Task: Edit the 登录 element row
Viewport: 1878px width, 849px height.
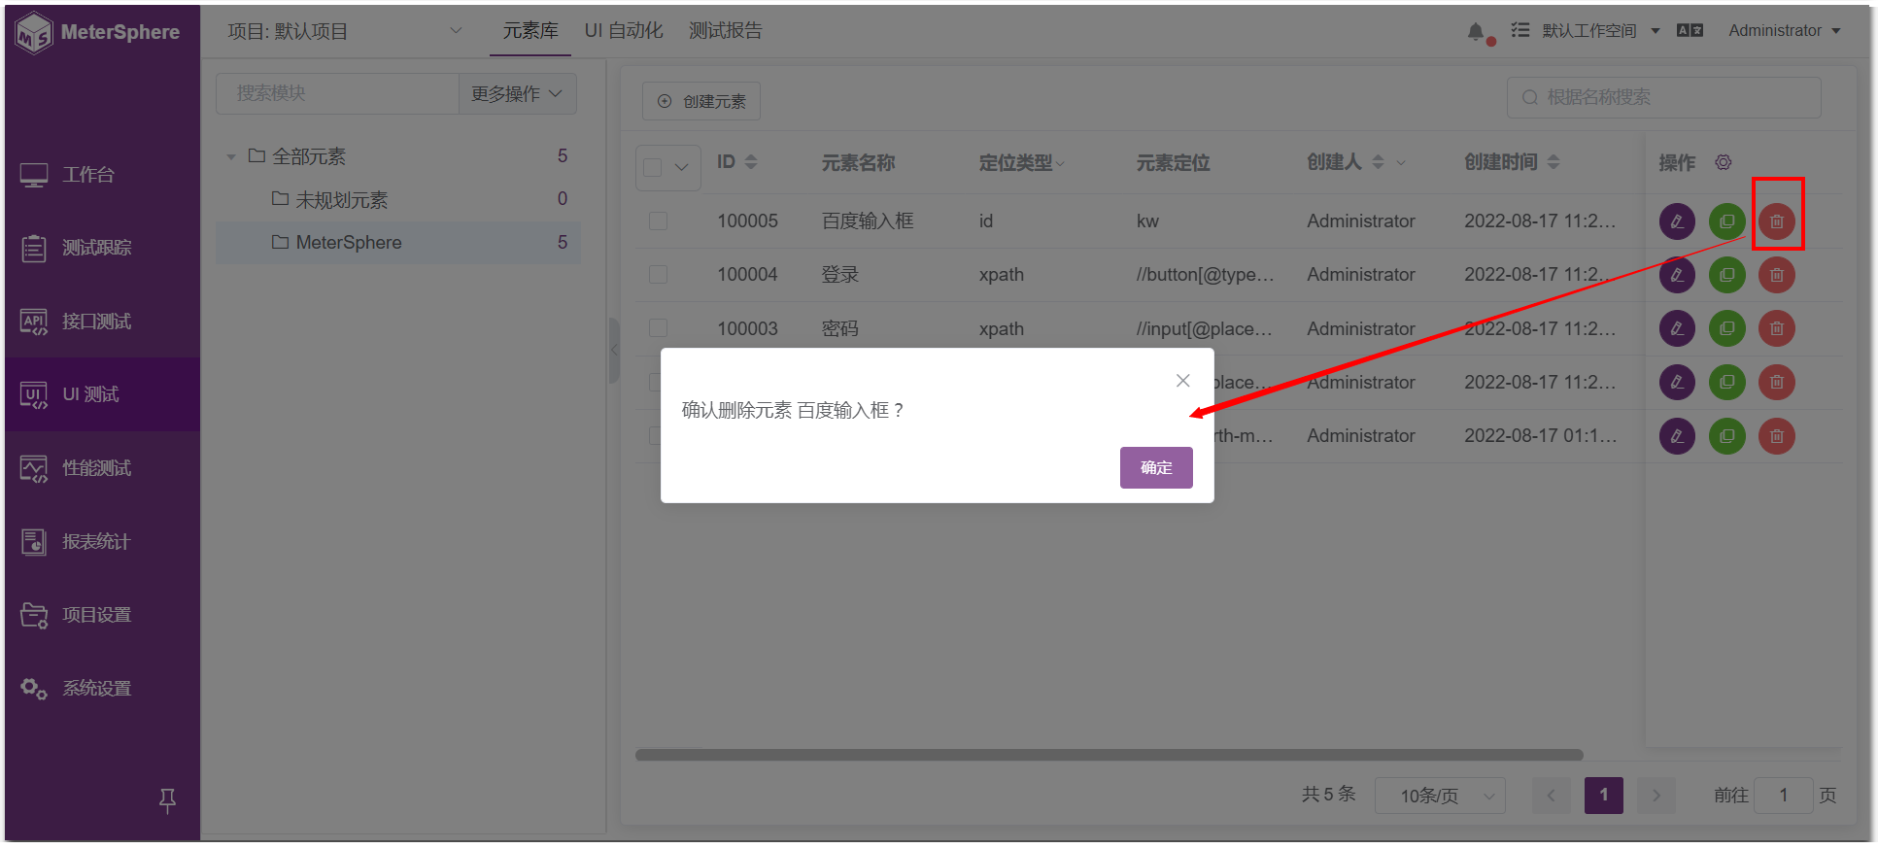Action: 1677,275
